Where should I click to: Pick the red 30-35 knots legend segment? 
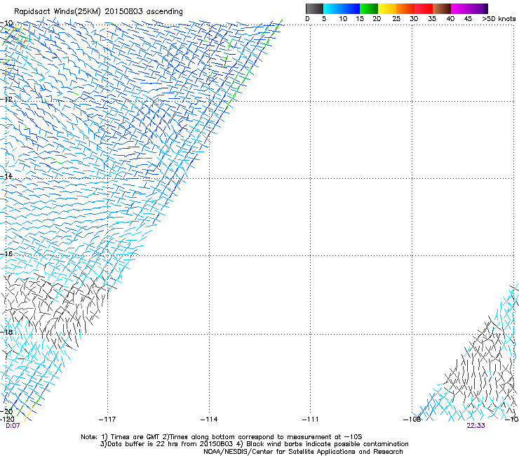[x=424, y=8]
